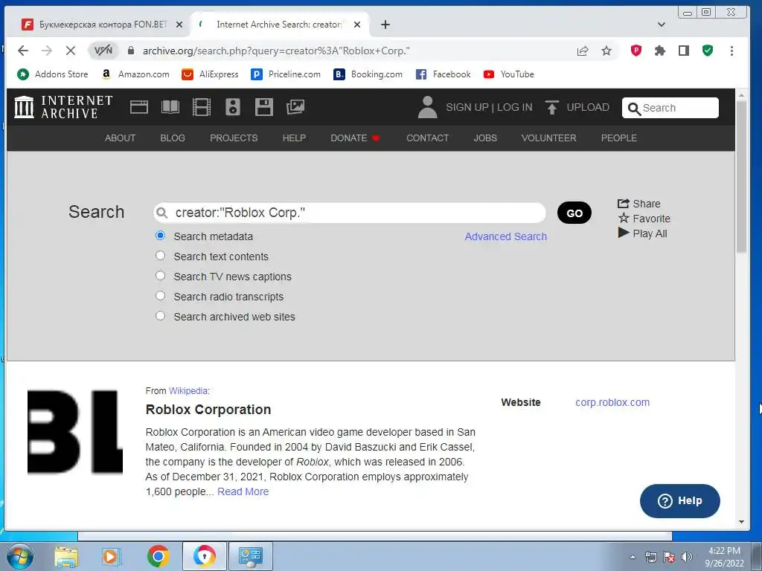Stop loading the page with X button
Image resolution: width=762 pixels, height=571 pixels.
tap(71, 51)
